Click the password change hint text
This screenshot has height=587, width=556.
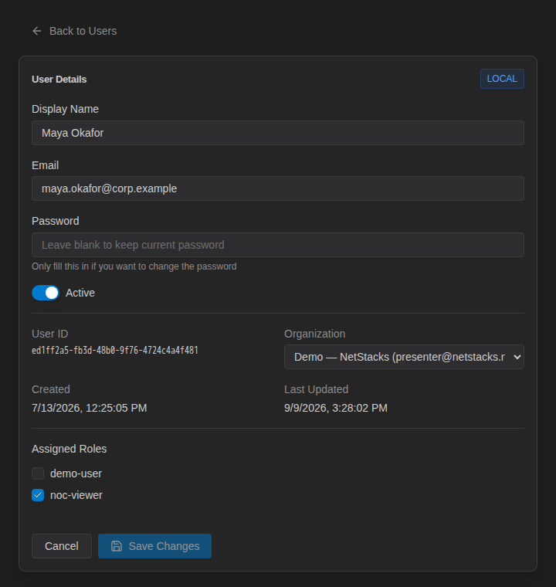134,266
